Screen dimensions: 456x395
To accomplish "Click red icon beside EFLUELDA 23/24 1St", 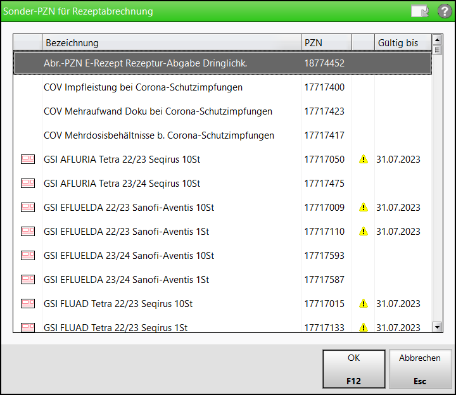I will coord(28,280).
